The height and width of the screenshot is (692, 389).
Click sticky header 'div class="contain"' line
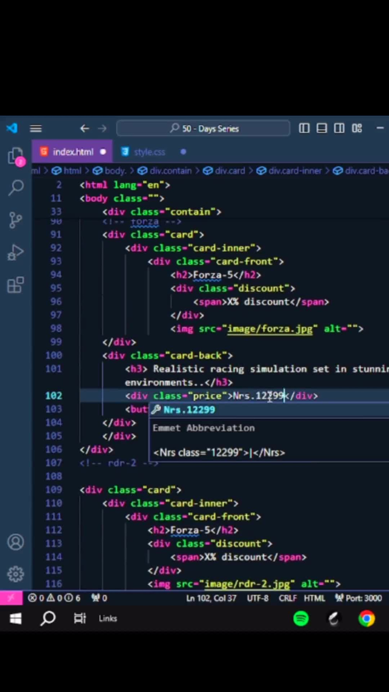[x=162, y=212]
